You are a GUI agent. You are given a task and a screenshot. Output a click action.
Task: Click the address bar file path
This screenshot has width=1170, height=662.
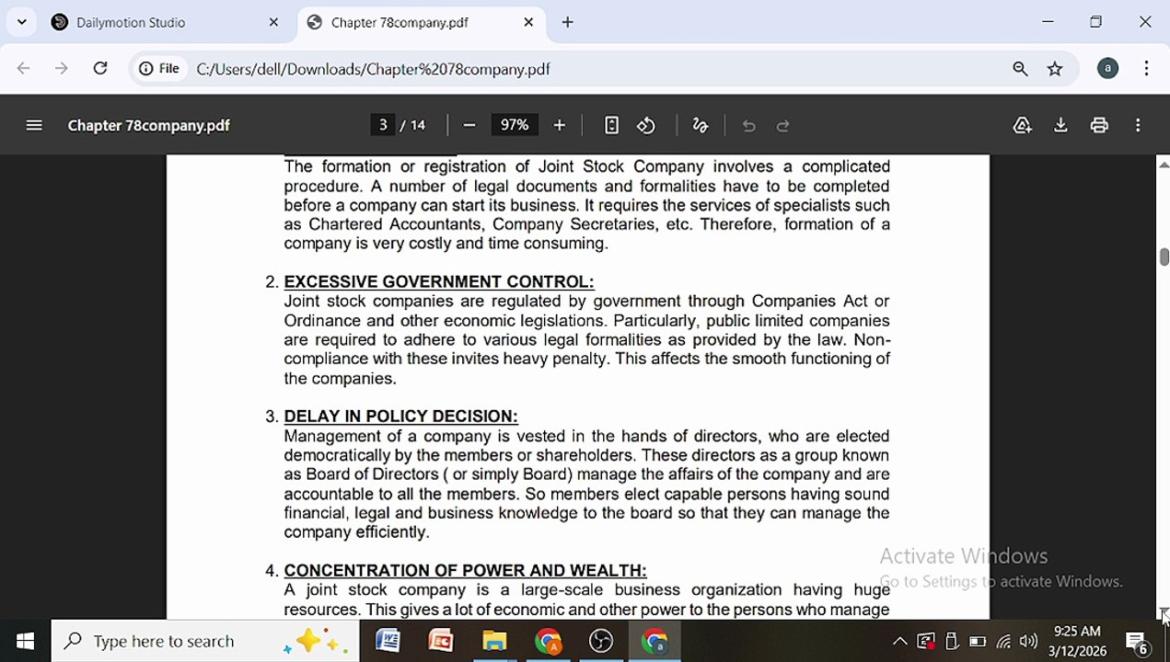373,69
